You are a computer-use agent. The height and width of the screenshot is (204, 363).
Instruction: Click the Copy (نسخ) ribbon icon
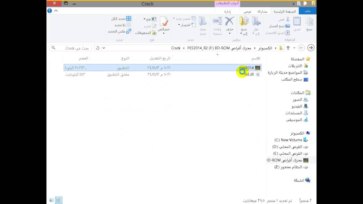309,22
